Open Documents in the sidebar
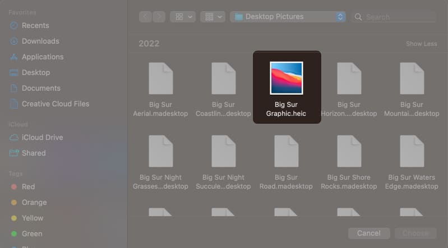Screen dimensions: 448x248 coord(41,88)
